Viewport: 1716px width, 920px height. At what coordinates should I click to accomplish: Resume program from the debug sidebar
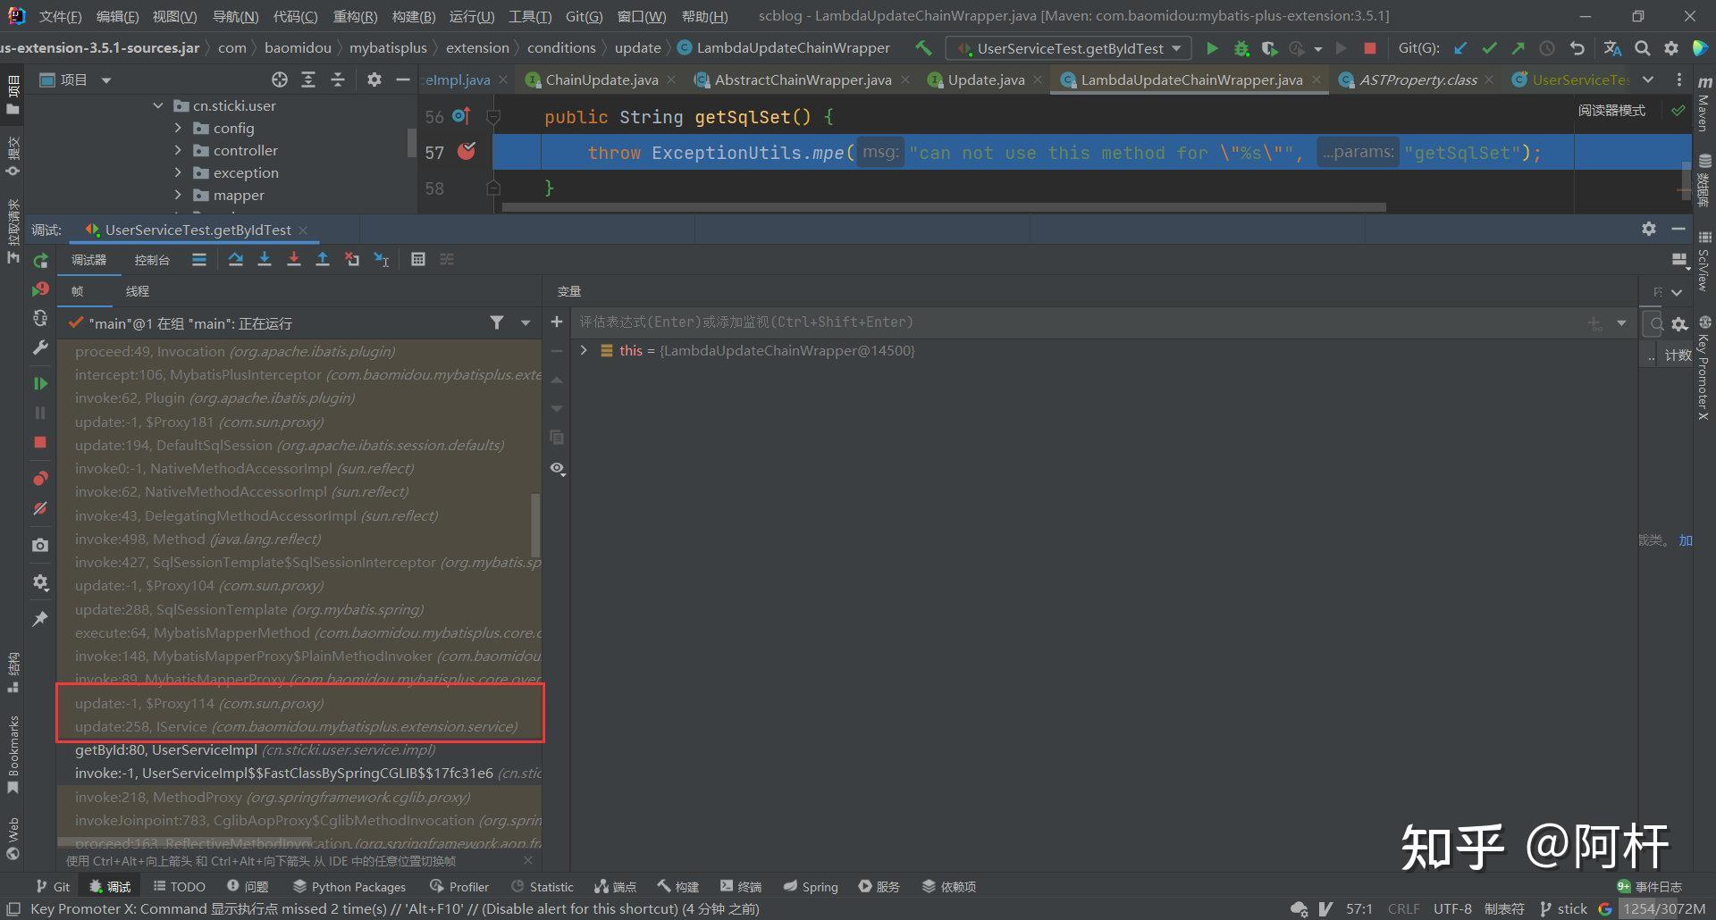[40, 383]
